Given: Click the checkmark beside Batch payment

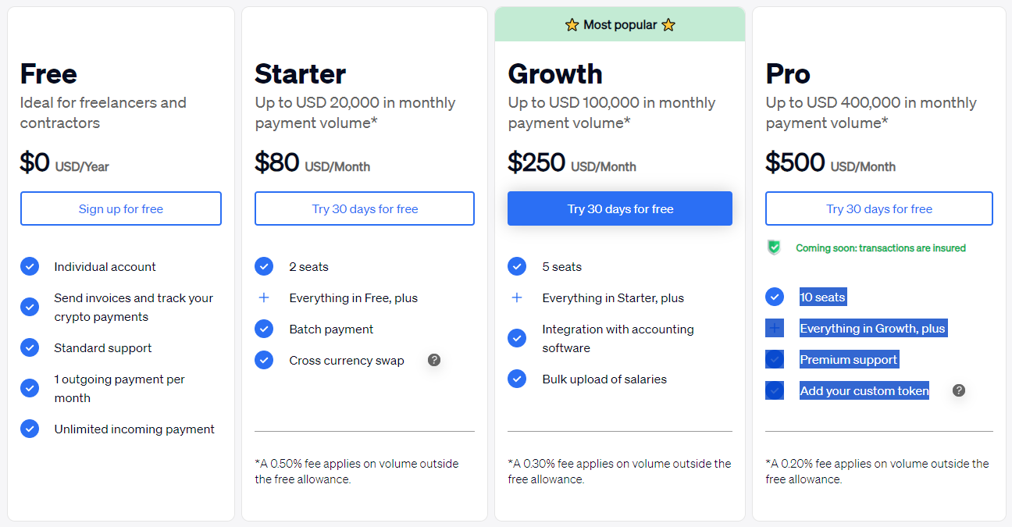Looking at the screenshot, I should pyautogui.click(x=264, y=329).
